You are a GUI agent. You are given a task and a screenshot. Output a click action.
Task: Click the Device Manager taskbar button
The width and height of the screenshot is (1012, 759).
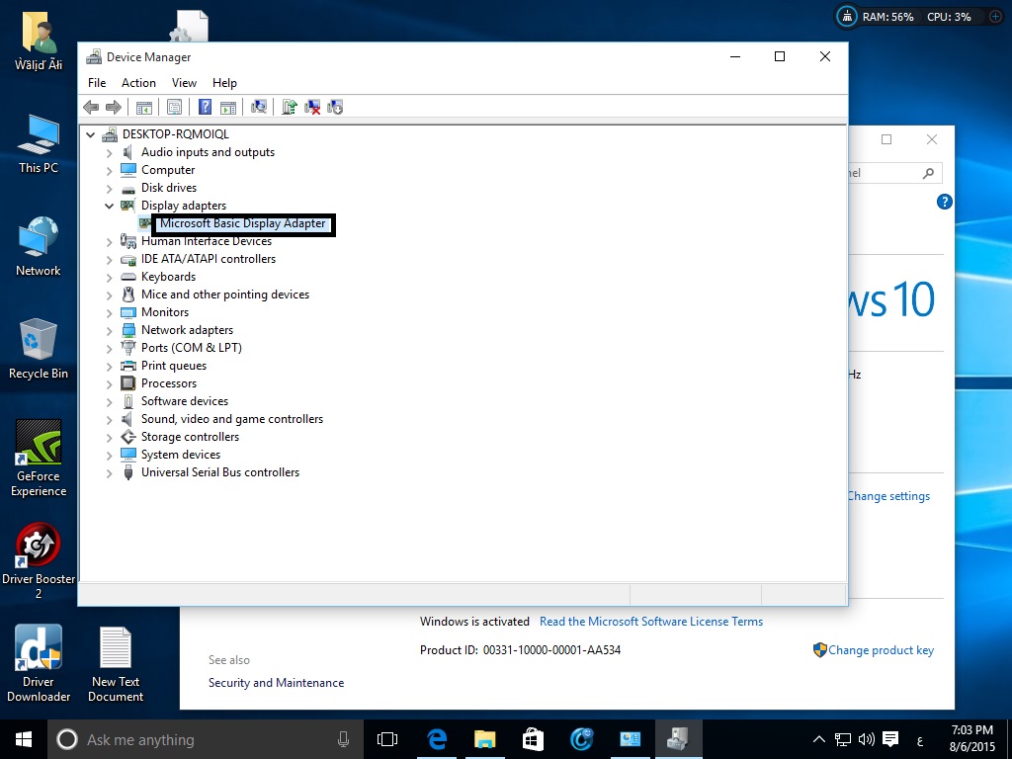[678, 739]
